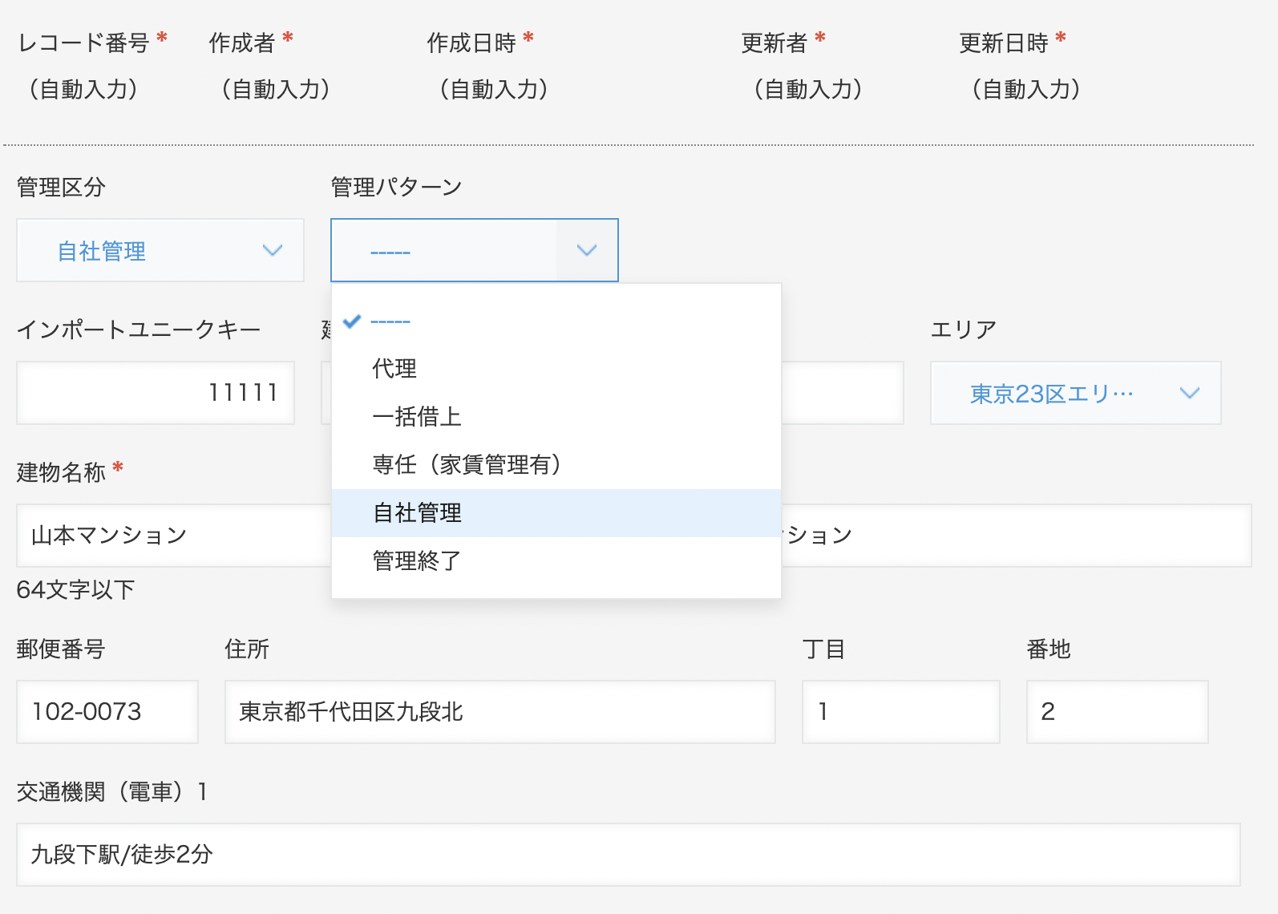The width and height of the screenshot is (1278, 914).
Task: Select 一括借上 in the open list
Action: [x=417, y=417]
